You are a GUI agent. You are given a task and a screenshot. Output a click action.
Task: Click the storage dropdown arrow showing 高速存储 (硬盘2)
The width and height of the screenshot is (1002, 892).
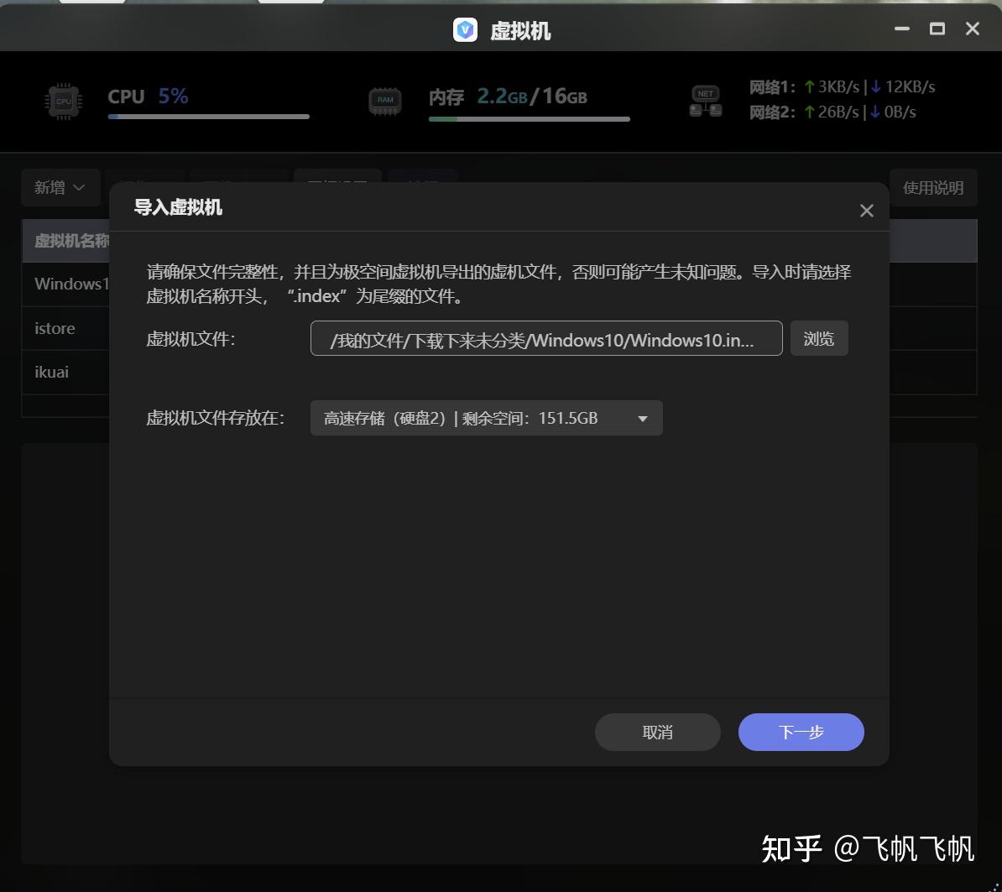(644, 418)
